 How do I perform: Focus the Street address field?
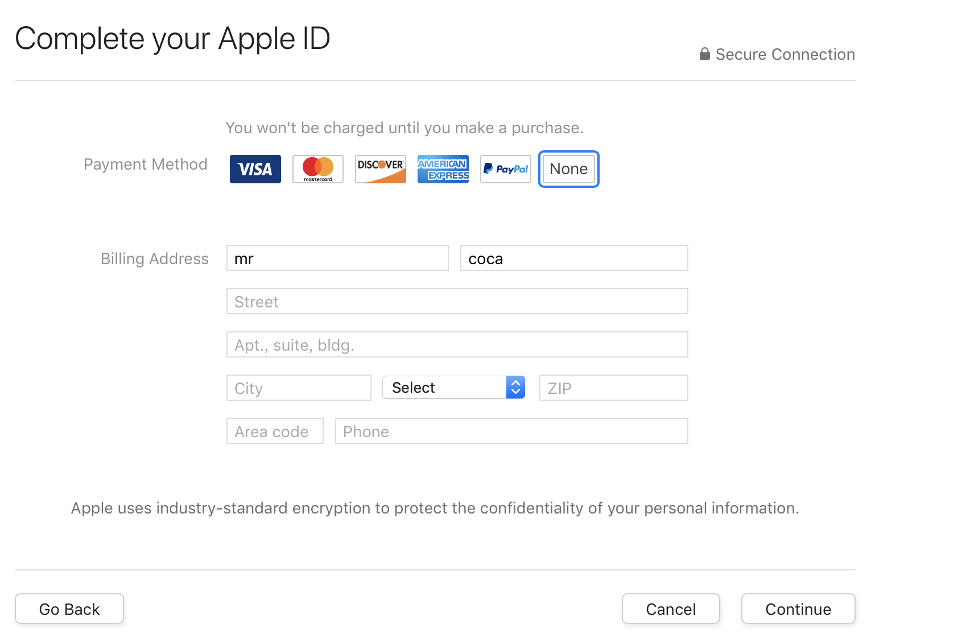pos(457,302)
